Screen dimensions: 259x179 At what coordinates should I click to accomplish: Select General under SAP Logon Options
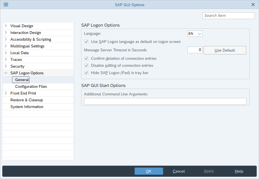(x=22, y=80)
